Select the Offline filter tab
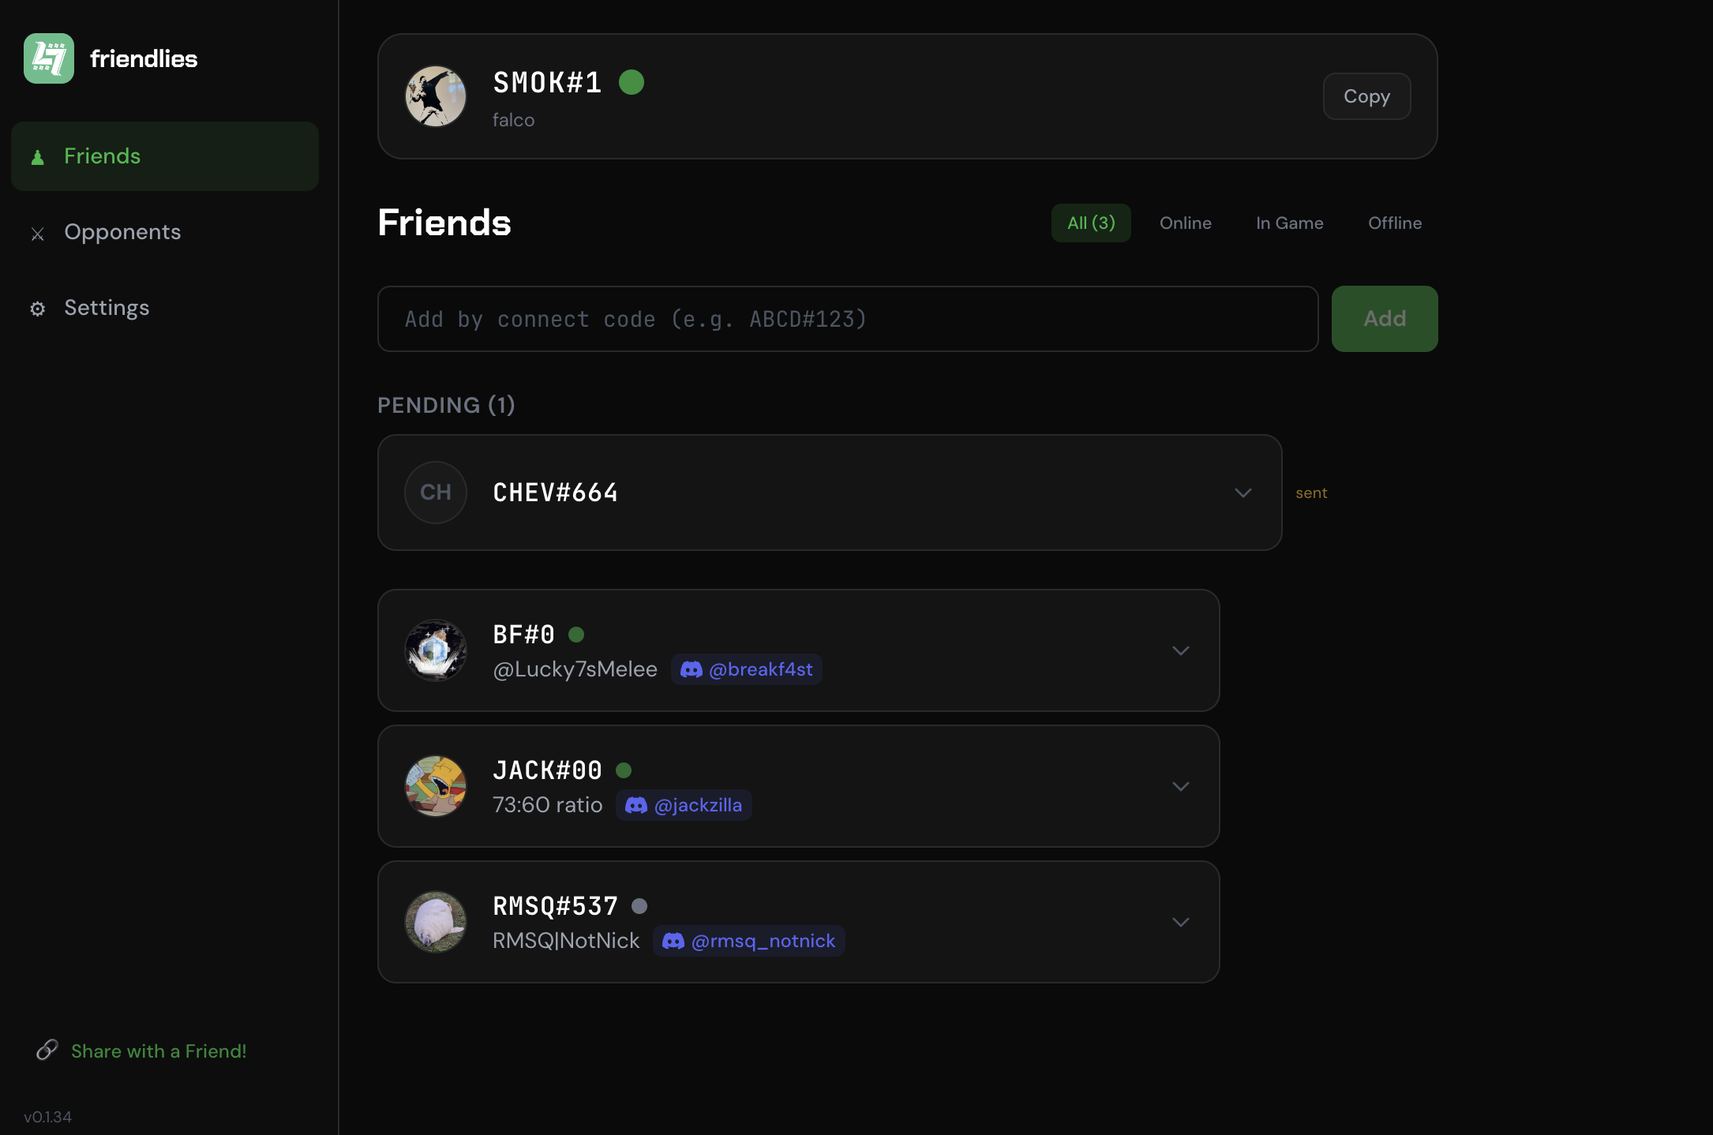This screenshot has height=1135, width=1713. (x=1395, y=223)
